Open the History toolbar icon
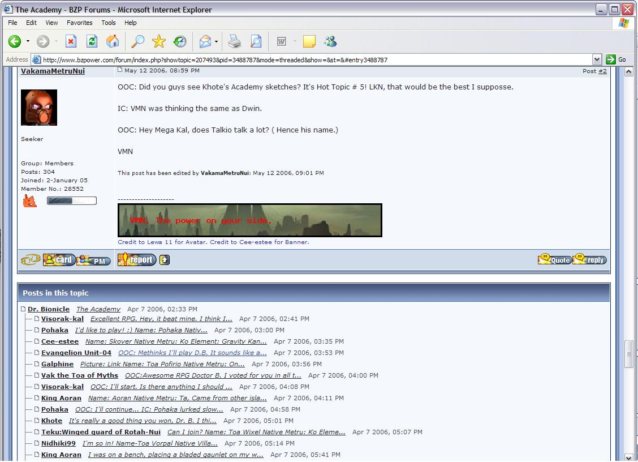 180,41
